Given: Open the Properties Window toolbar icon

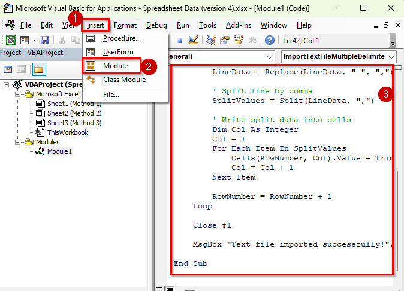Looking at the screenshot, I should [x=225, y=40].
